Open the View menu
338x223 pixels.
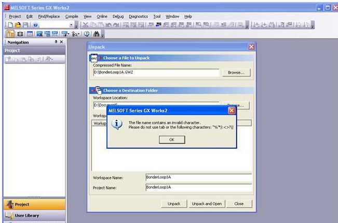(87, 17)
